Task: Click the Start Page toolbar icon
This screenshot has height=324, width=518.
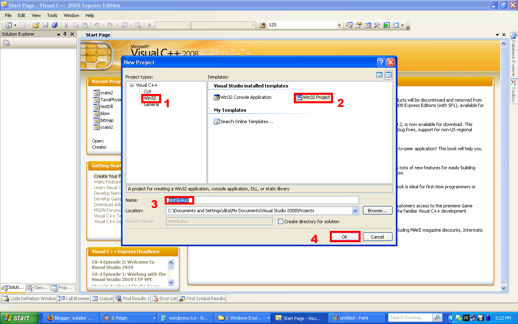Action: 386,25
